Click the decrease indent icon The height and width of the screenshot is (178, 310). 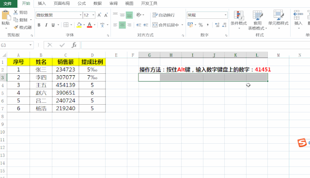coord(139,25)
